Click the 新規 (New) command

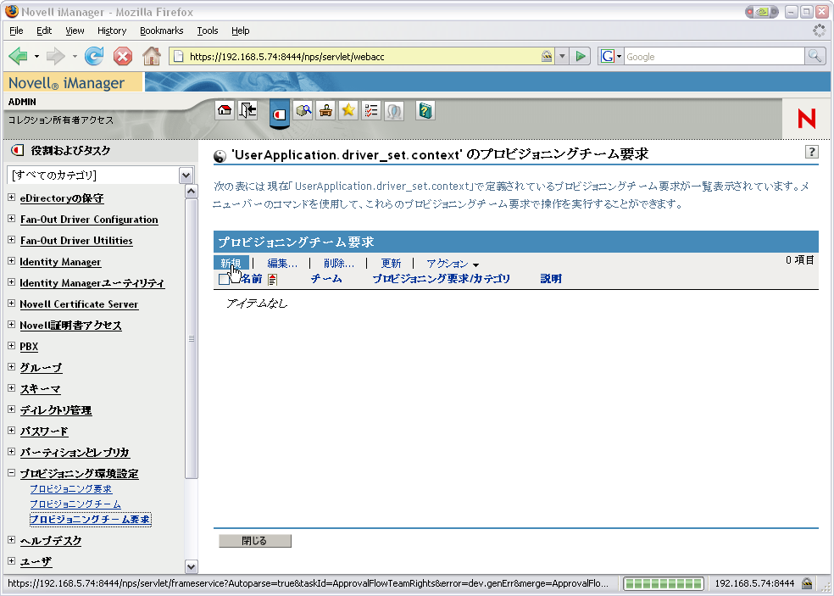(x=231, y=264)
